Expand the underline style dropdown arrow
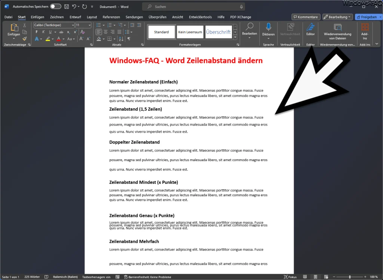 tap(55, 32)
